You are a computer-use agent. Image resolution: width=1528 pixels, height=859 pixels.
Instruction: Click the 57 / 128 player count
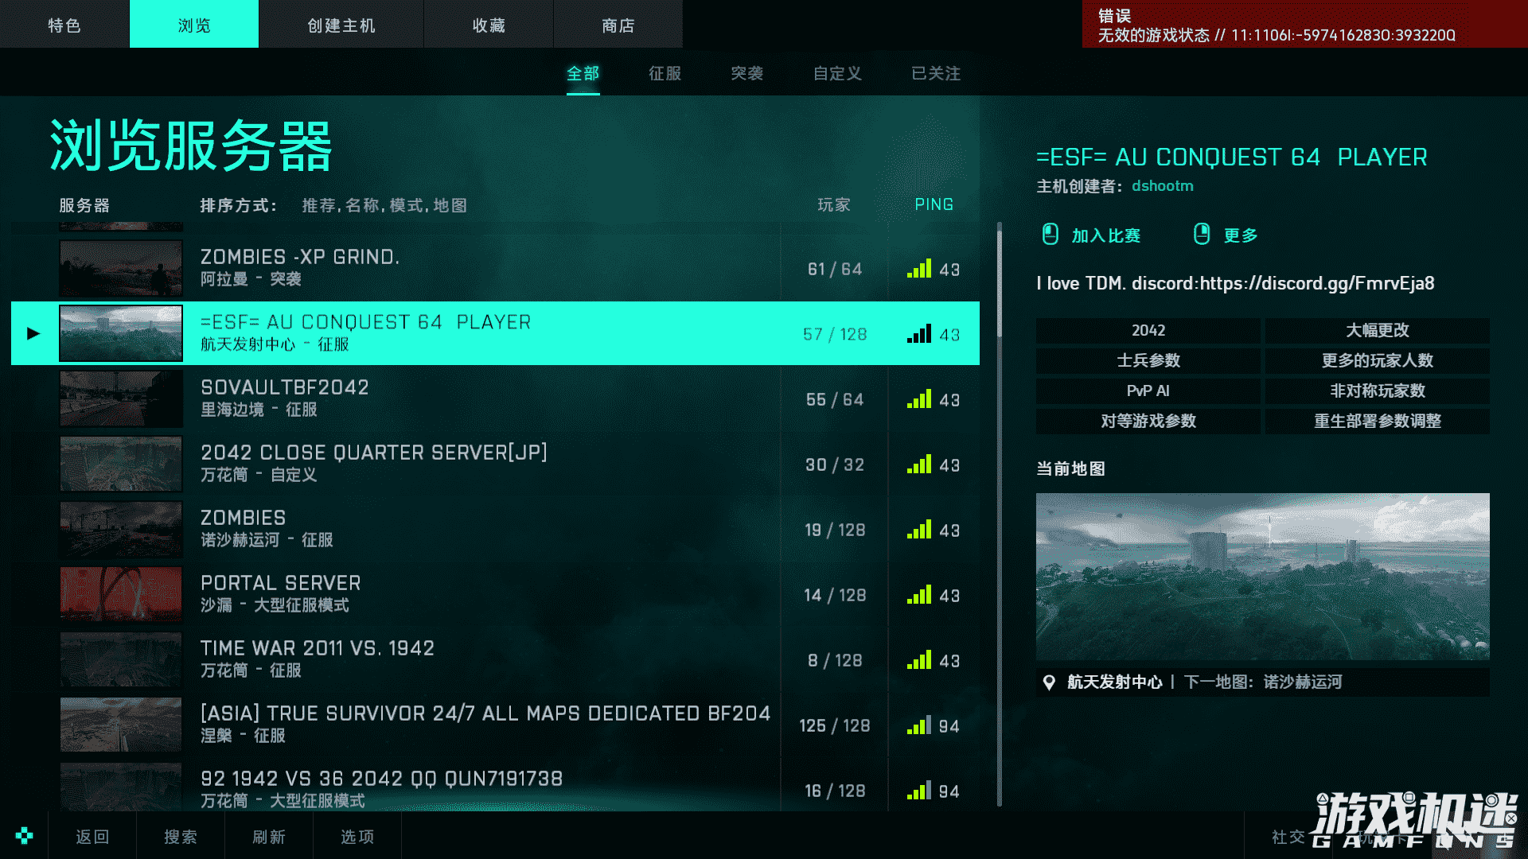tap(835, 334)
